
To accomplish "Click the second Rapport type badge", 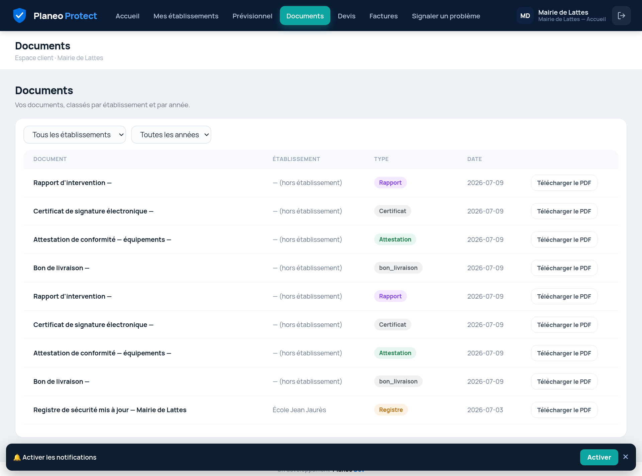I will pos(390,296).
